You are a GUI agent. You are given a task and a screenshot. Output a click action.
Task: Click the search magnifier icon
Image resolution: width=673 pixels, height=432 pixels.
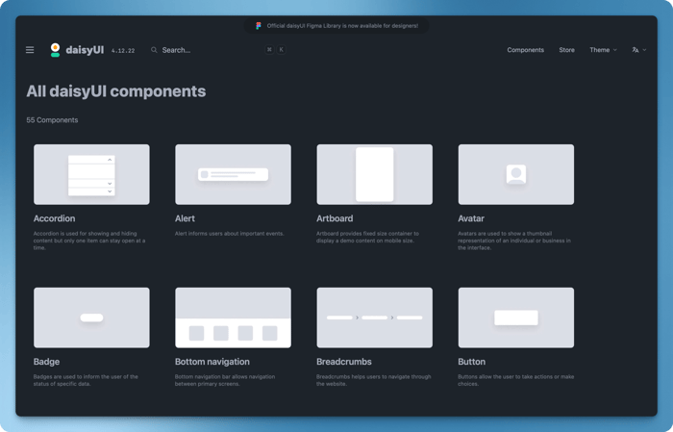coord(154,50)
